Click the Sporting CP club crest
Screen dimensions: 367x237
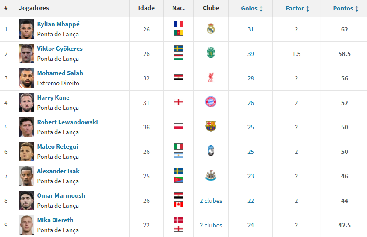(x=211, y=53)
